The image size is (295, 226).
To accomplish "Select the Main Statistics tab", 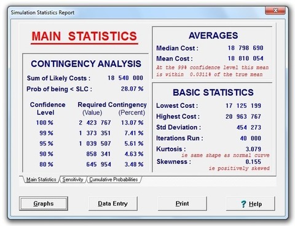I will 41,179.
